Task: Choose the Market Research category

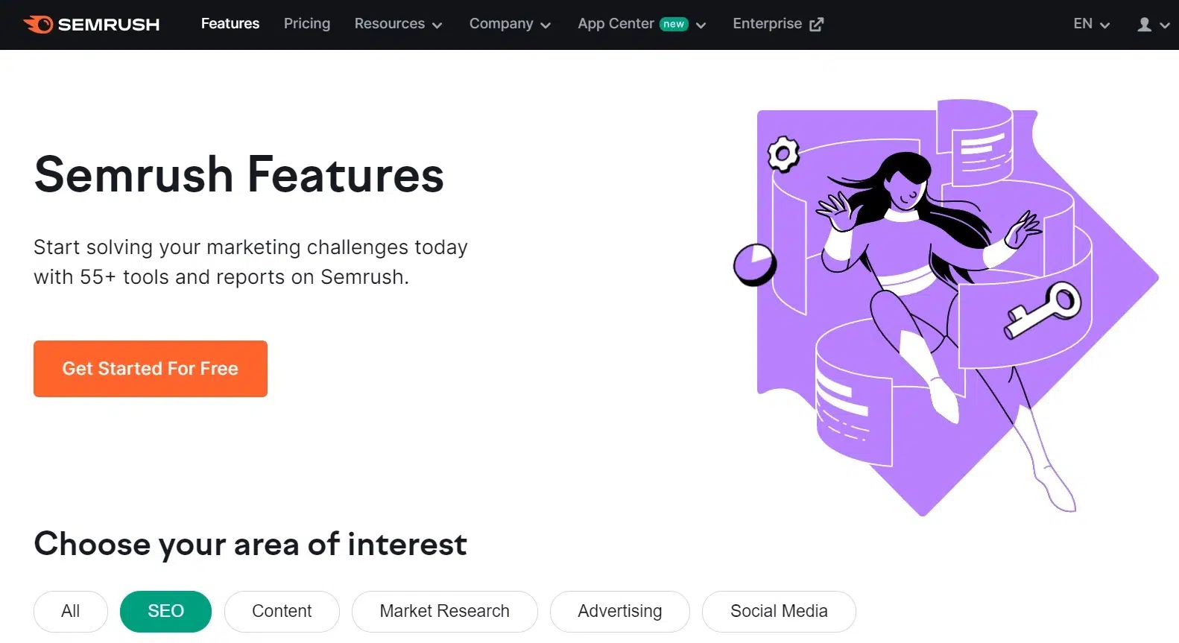Action: (444, 611)
